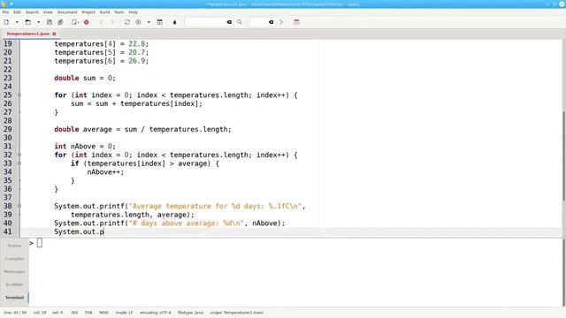Click 'int nAbove = 0;' on line 31
566x318 pixels.
[85, 147]
